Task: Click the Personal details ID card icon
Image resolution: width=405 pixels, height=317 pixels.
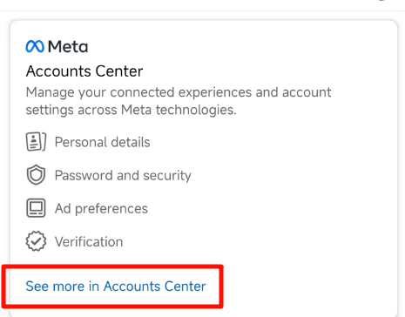Action: 36,142
